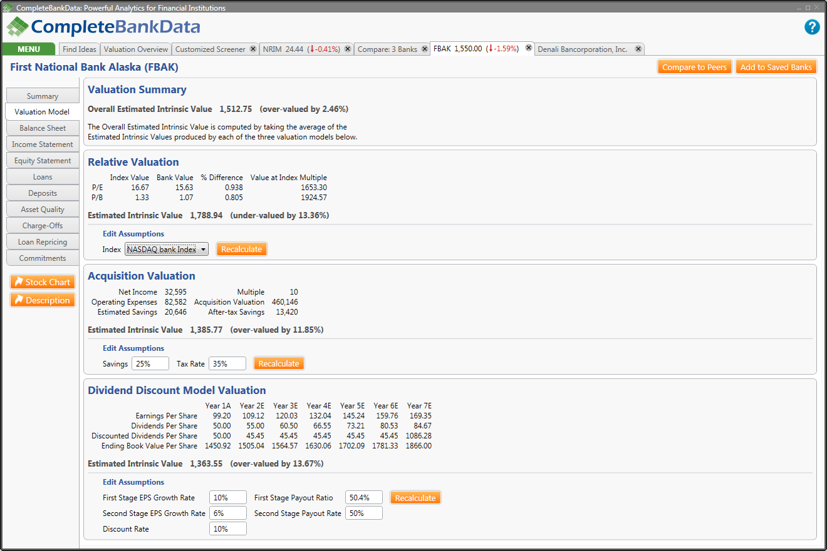Edit the First Stage EPS Growth Rate field
The width and height of the screenshot is (827, 551).
[x=228, y=498]
